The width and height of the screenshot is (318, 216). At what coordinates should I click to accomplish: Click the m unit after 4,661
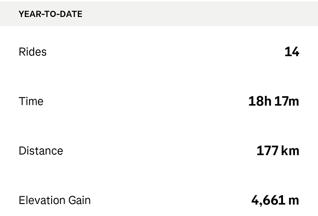click(x=294, y=201)
